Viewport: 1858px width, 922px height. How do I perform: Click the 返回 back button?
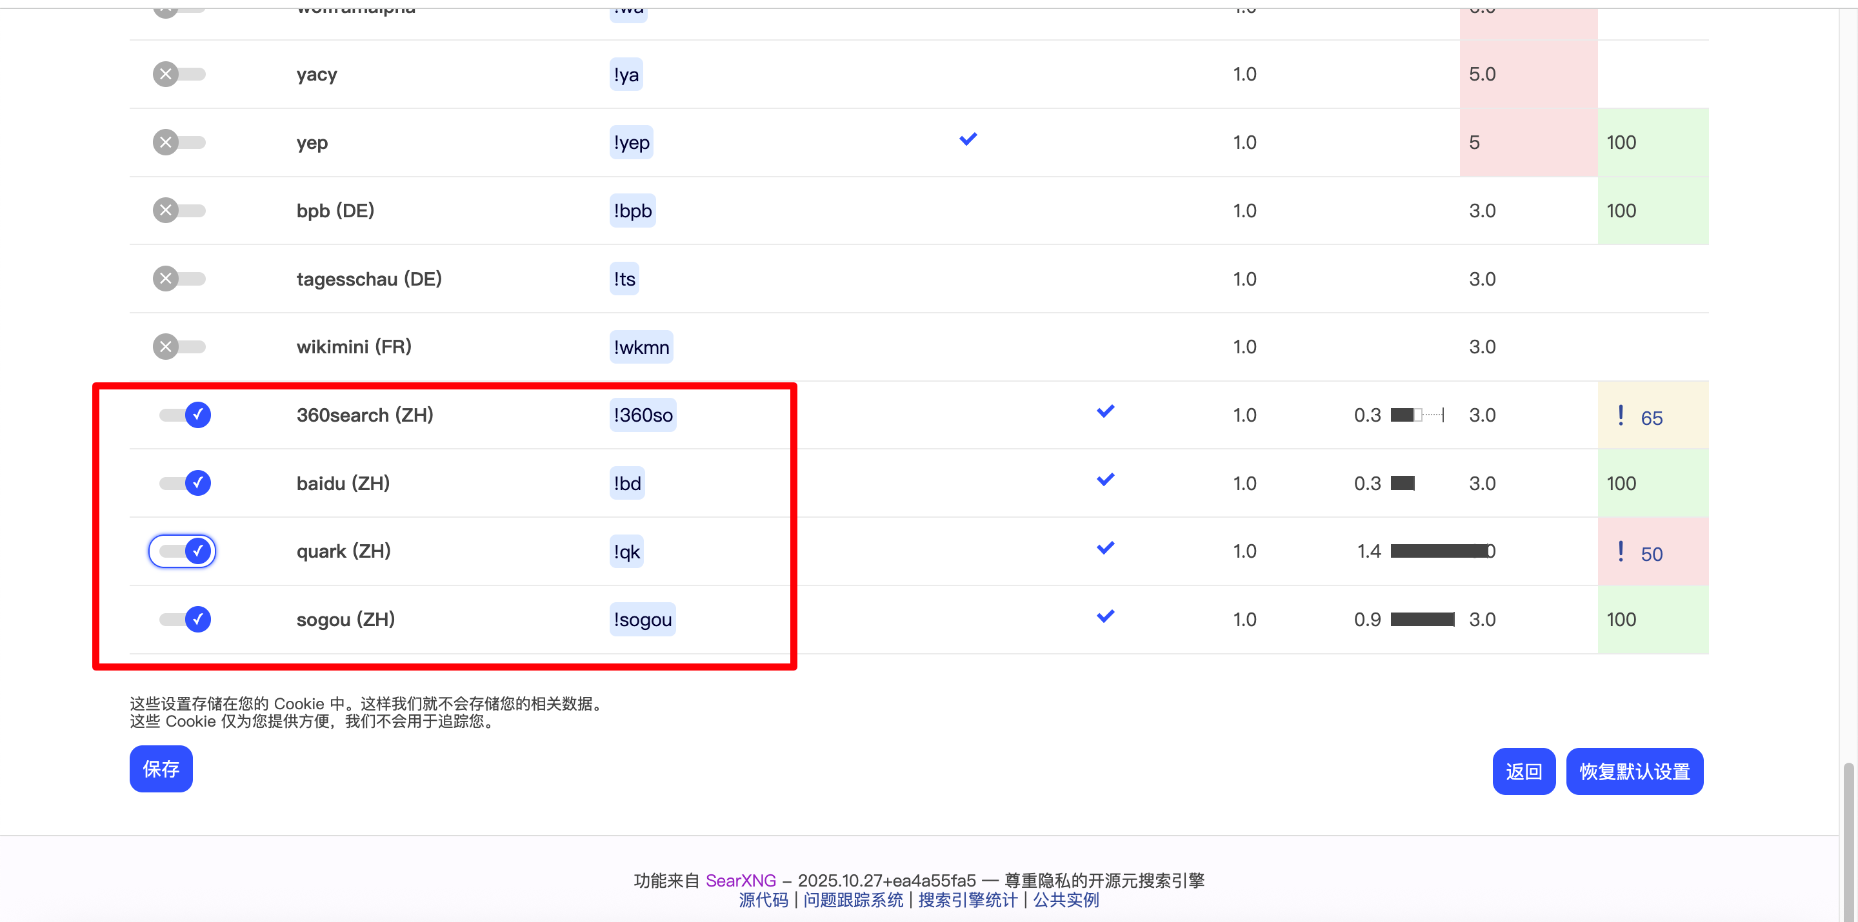click(x=1523, y=771)
